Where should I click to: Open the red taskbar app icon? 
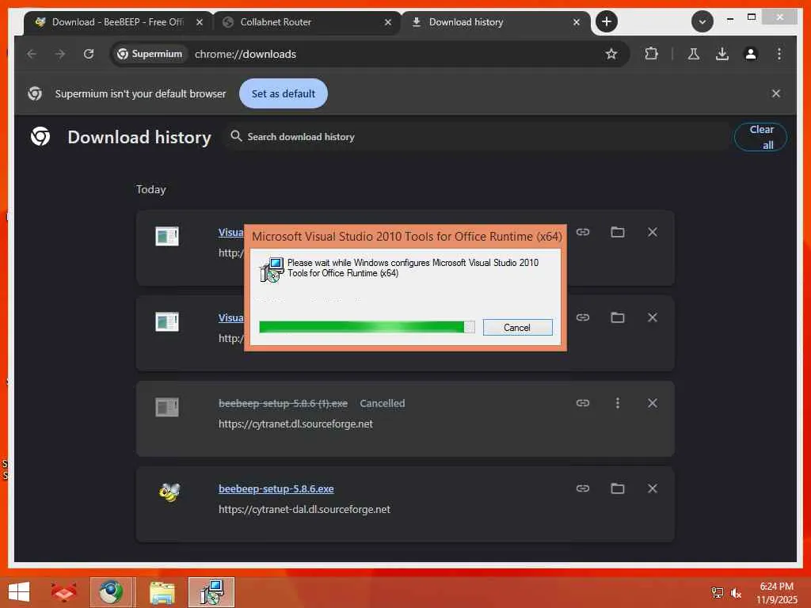(63, 592)
